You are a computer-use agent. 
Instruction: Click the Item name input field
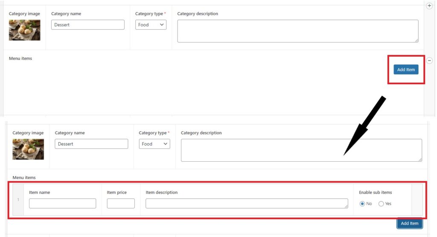tap(62, 203)
